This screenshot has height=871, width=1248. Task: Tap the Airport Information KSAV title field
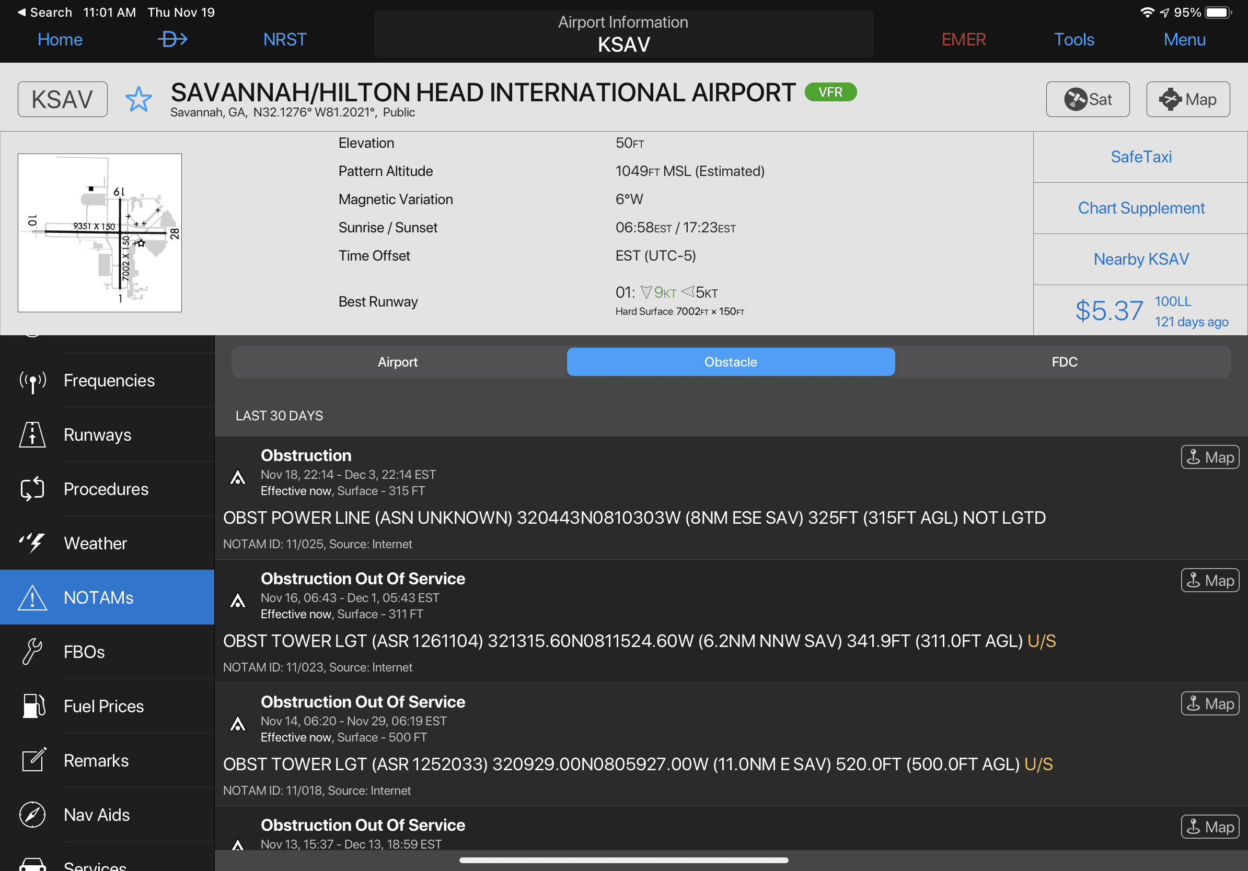coord(623,33)
